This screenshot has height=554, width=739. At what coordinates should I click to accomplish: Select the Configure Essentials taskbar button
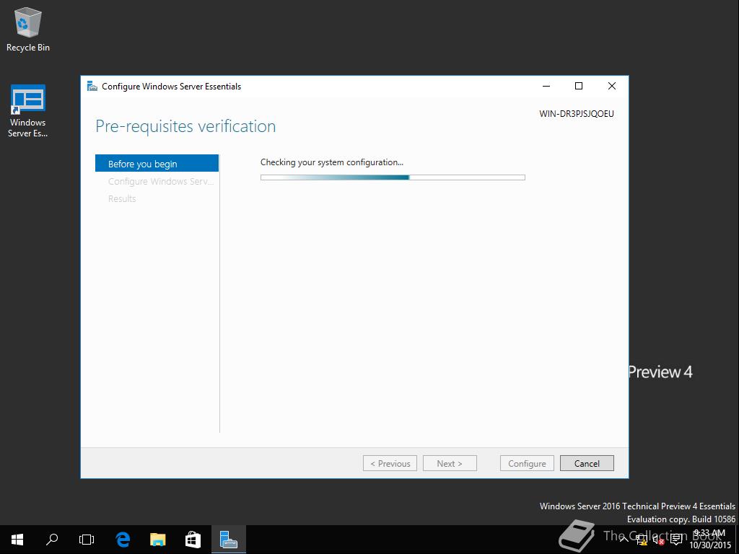point(229,540)
